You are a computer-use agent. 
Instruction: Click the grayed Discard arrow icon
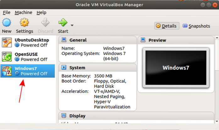(x=45, y=23)
